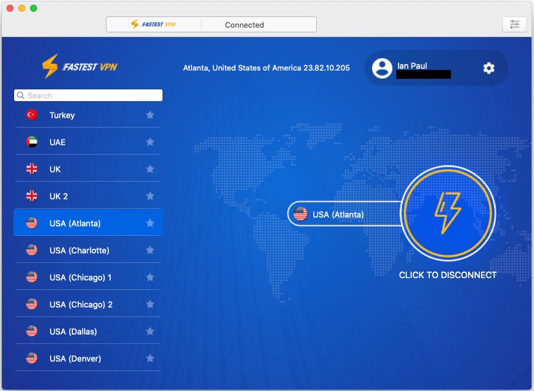This screenshot has width=534, height=391.
Task: Click the UK 2 flag icon
Action: [x=32, y=196]
